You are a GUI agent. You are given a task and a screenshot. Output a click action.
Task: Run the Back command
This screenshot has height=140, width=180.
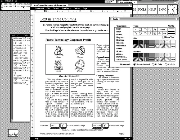click(119, 32)
